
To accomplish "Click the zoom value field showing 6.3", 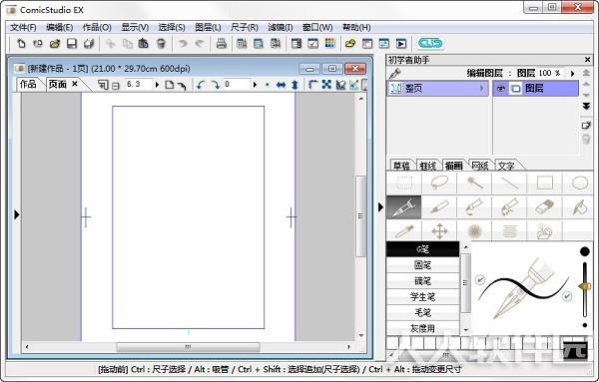I will (139, 85).
